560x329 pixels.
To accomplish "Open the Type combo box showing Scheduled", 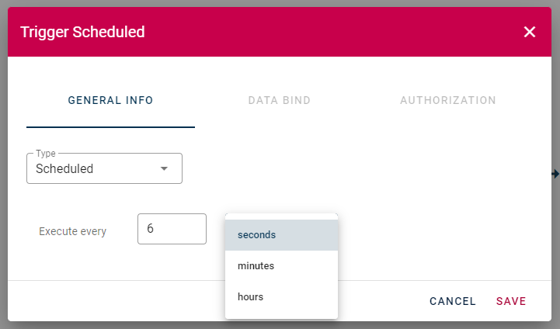I will click(x=104, y=168).
